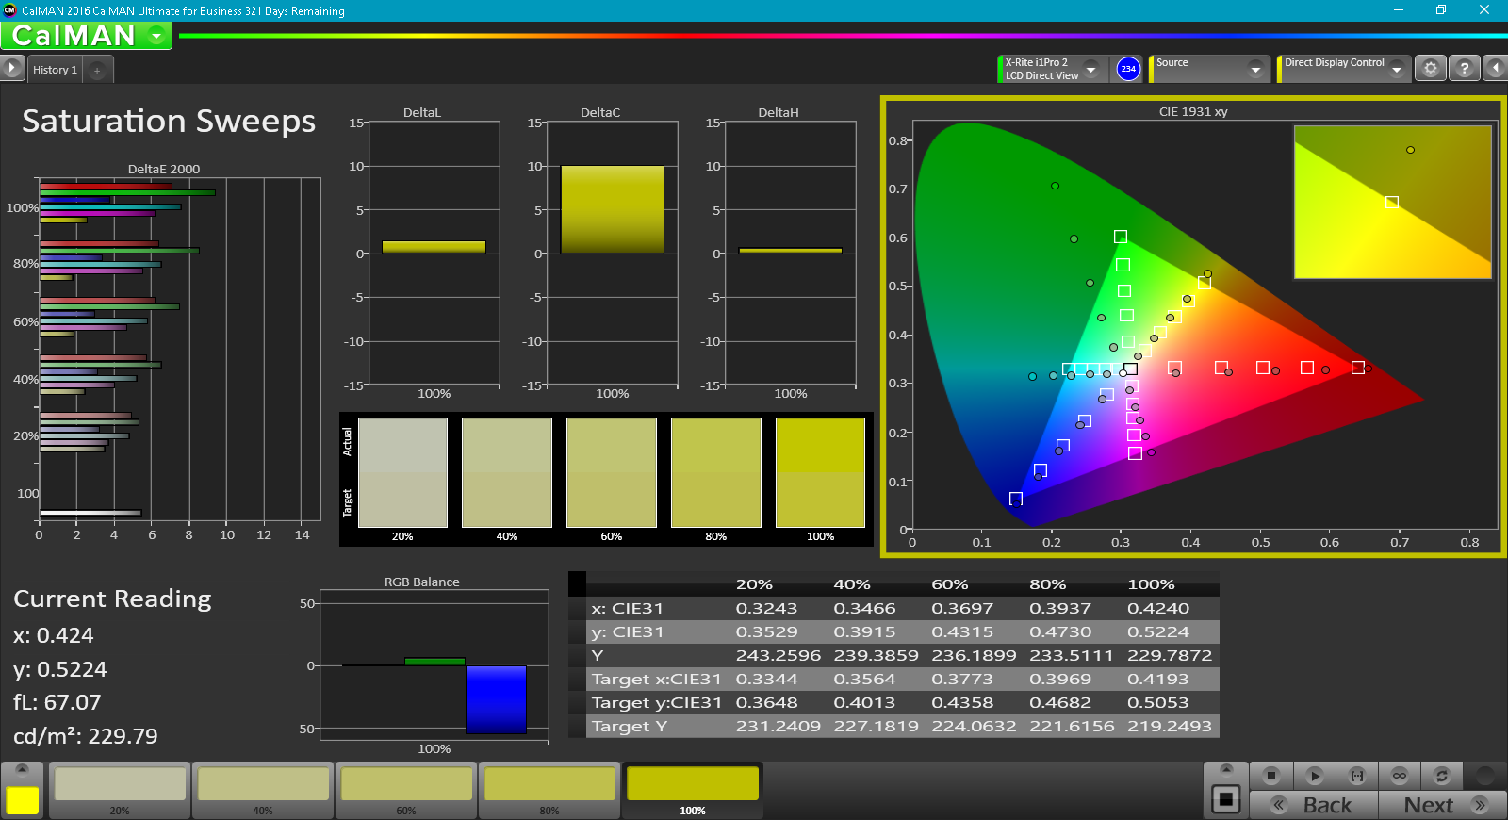Screen dimensions: 1508x820
Task: Click the DeltaC chart bar
Action: pos(612,209)
